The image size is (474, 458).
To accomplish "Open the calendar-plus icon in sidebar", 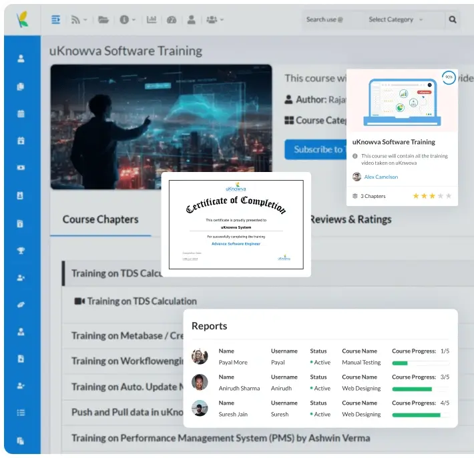I will (21, 141).
